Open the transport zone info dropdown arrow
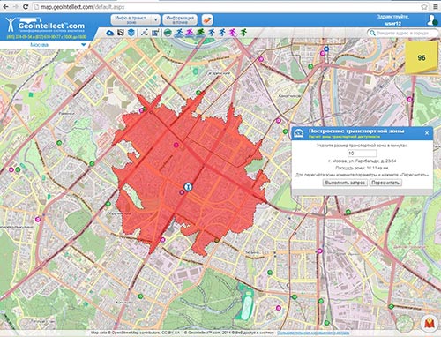 156,20
